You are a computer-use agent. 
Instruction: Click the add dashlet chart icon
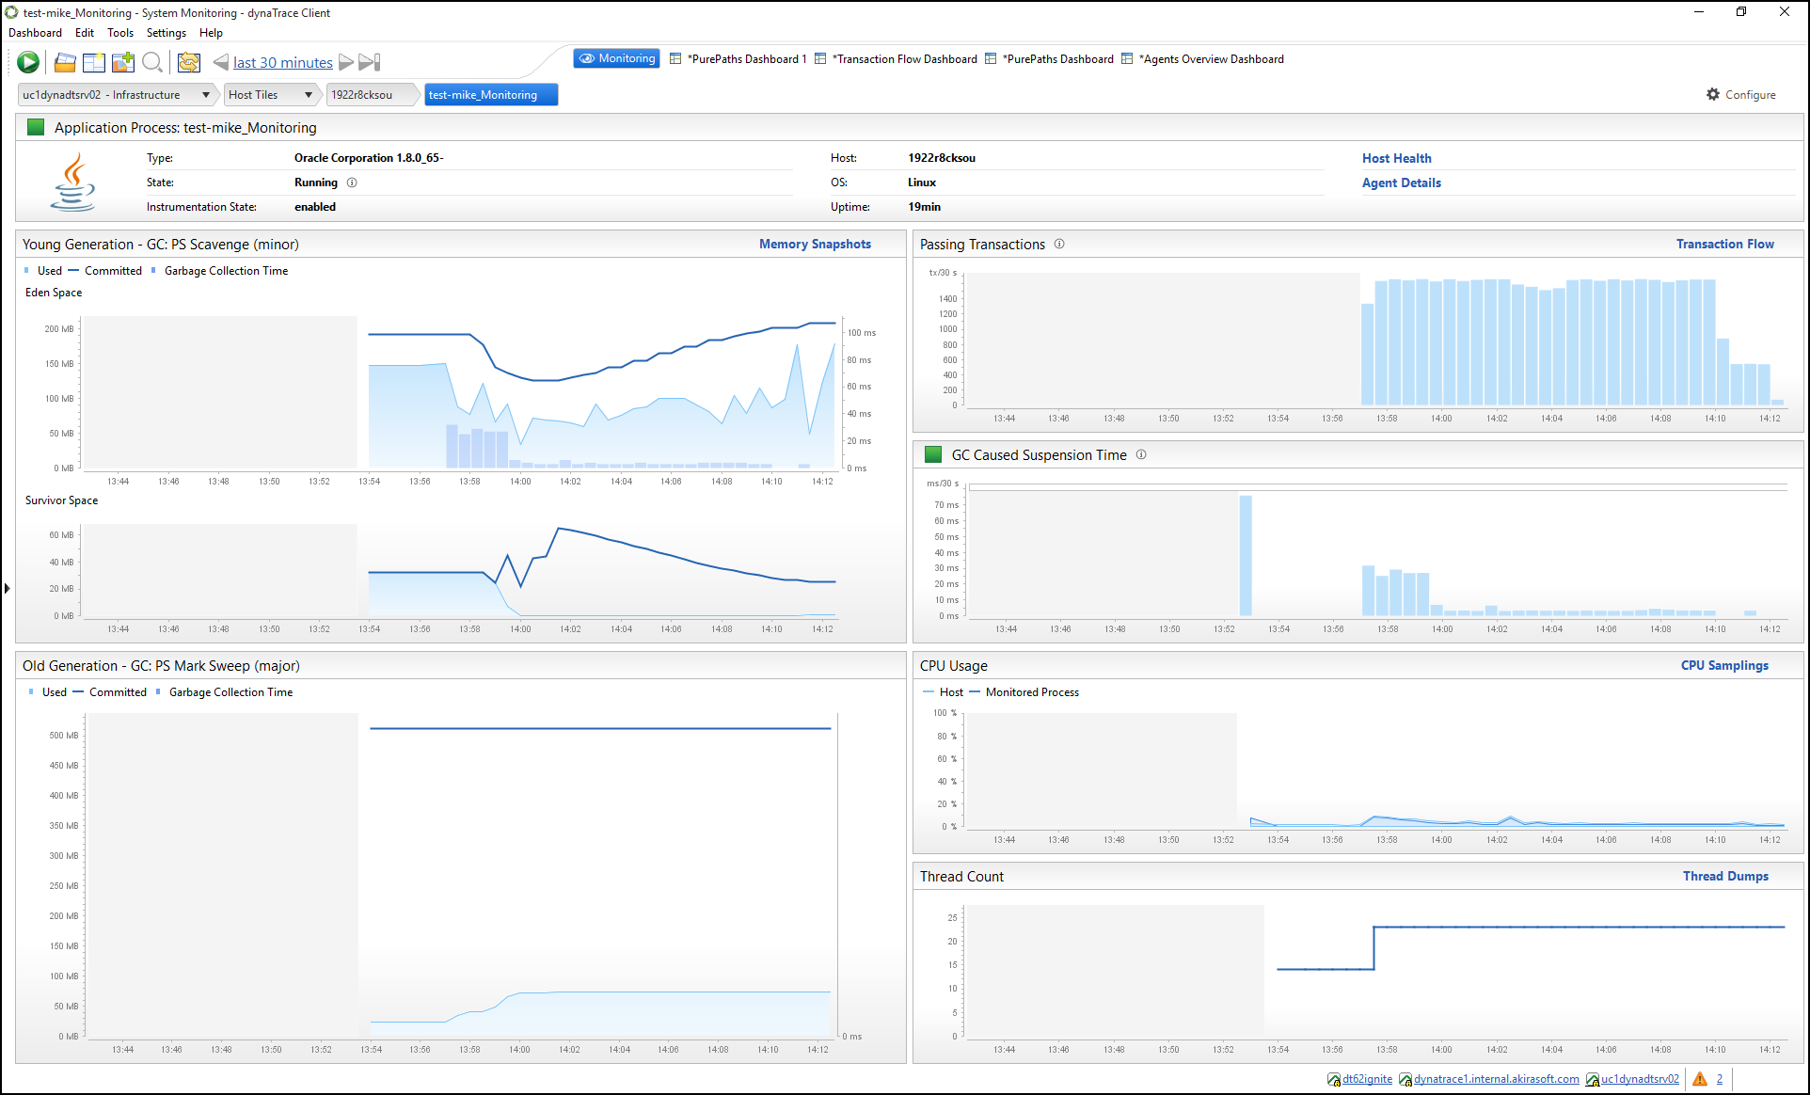pyautogui.click(x=123, y=63)
